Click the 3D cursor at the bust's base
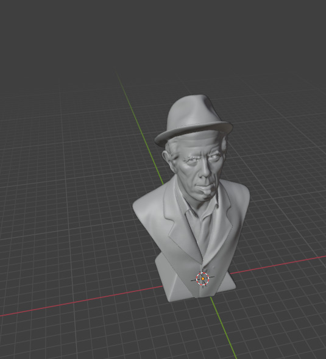 point(202,279)
